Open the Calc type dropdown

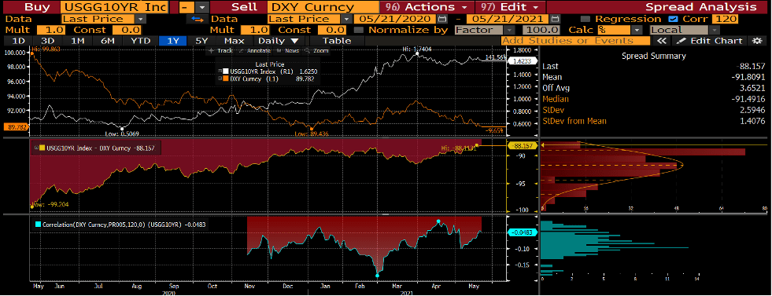(x=620, y=30)
